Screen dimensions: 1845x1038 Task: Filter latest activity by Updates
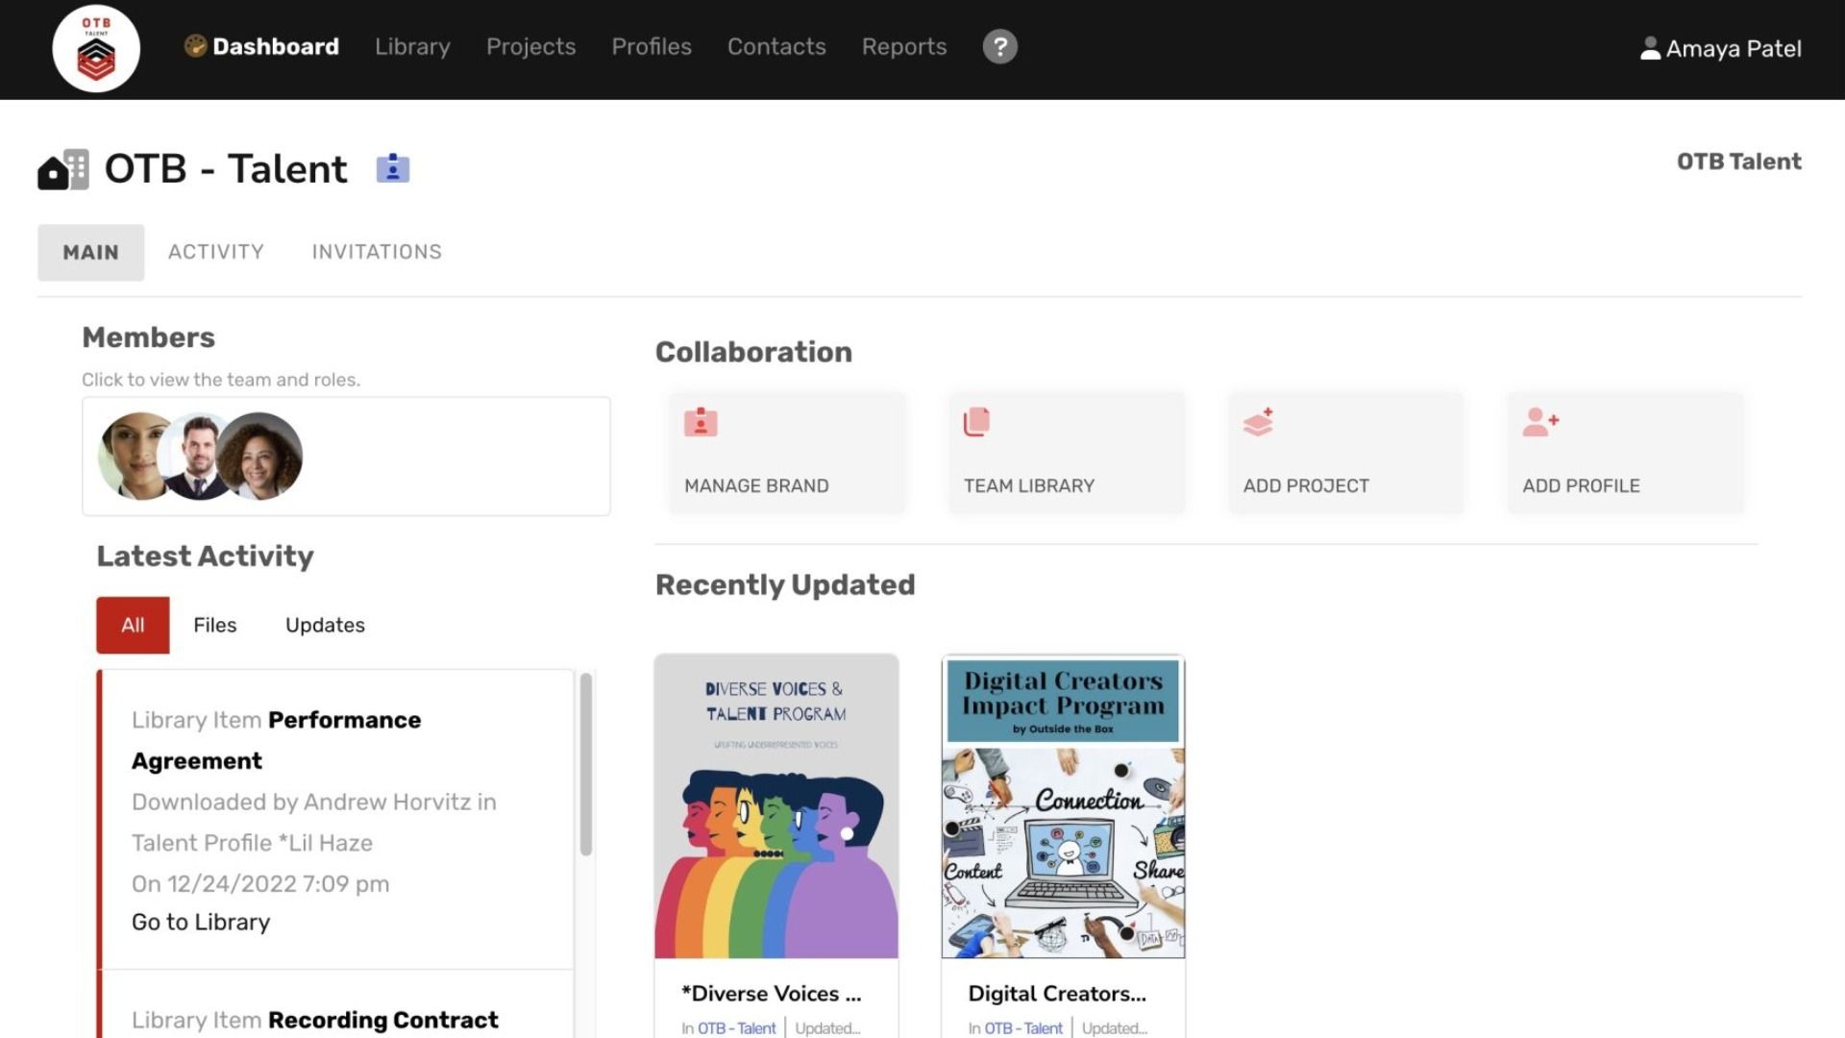pyautogui.click(x=325, y=625)
